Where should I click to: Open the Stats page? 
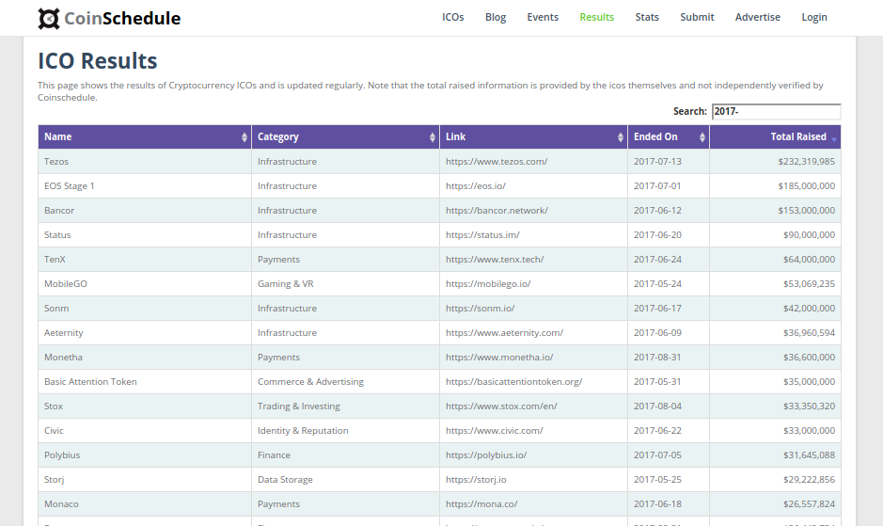click(x=647, y=18)
